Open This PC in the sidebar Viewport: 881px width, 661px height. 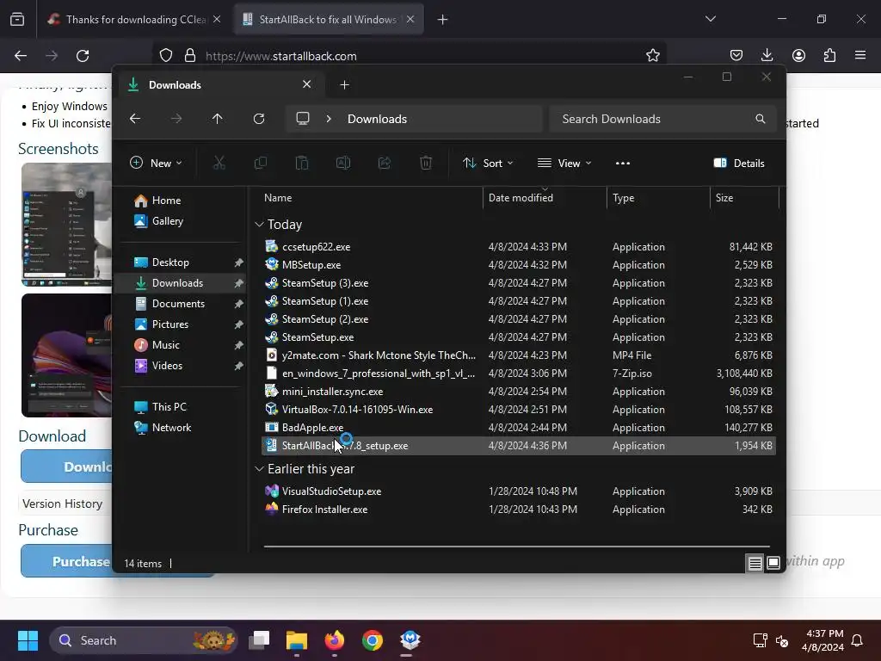pyautogui.click(x=169, y=406)
